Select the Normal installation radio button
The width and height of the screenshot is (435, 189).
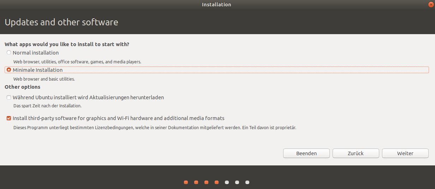9,53
